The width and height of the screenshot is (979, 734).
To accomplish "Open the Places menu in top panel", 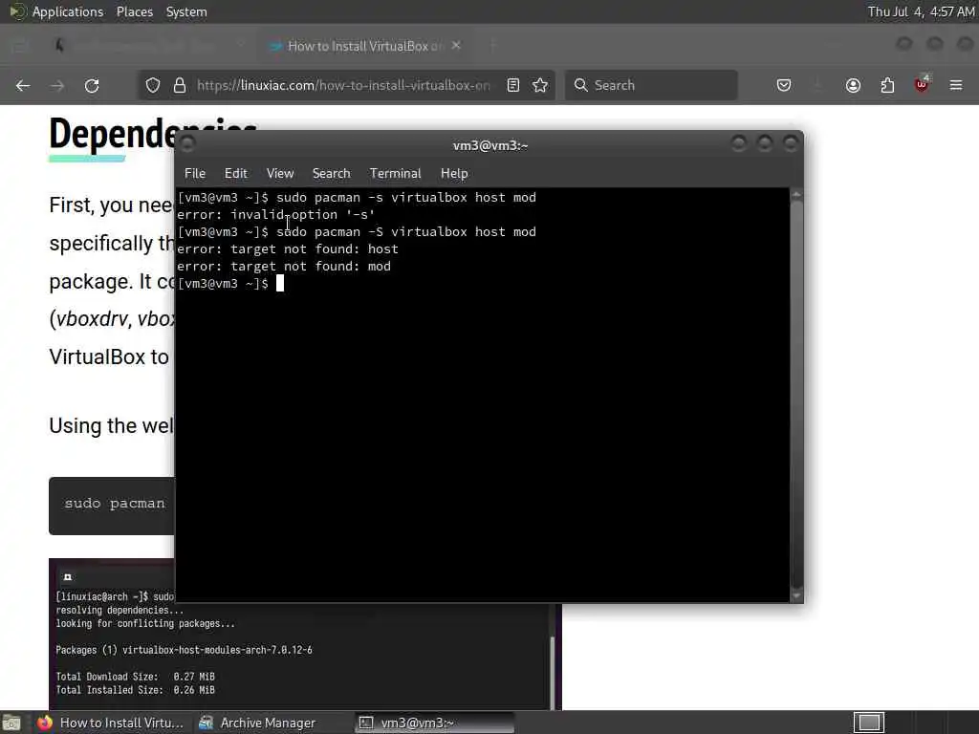I will [134, 11].
